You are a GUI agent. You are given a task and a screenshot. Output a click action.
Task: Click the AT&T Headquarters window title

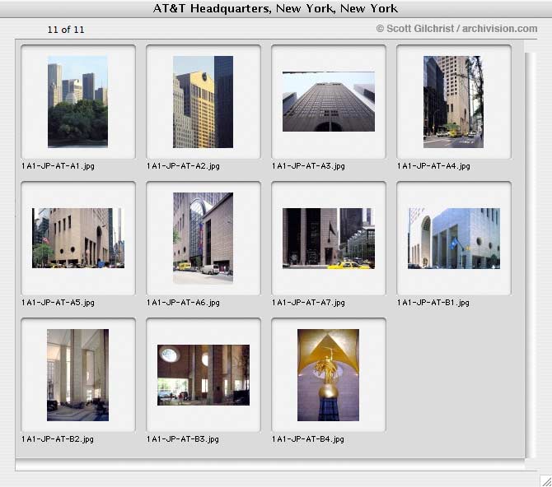275,8
